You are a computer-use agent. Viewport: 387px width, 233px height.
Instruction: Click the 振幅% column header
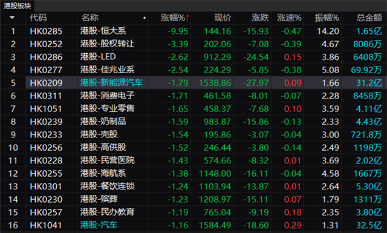(x=327, y=18)
